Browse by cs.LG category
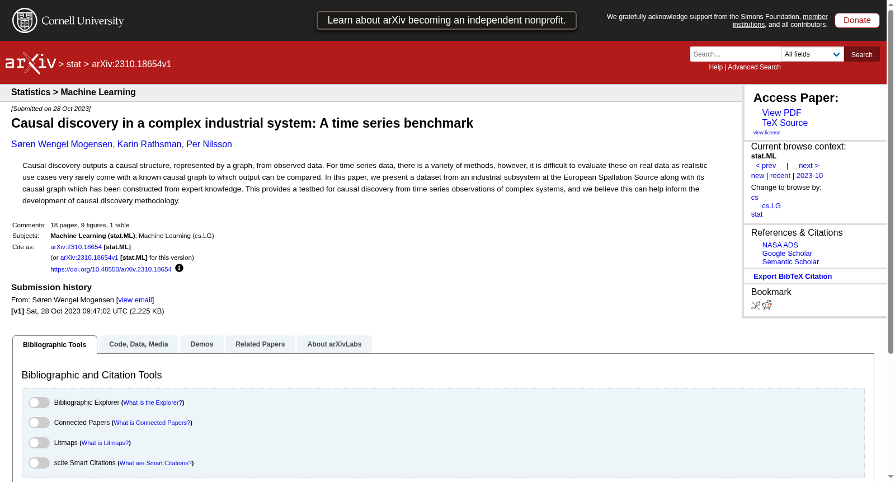 [771, 206]
